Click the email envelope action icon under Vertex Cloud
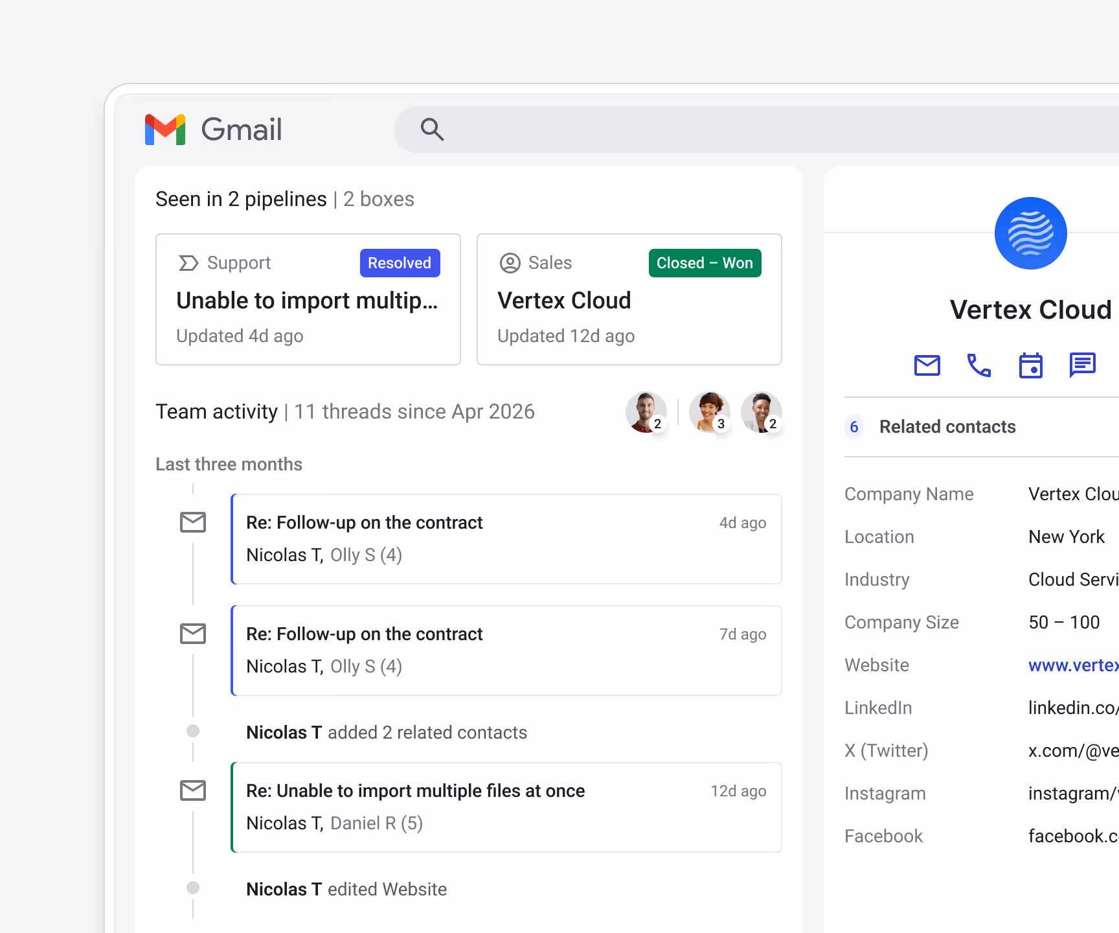The image size is (1119, 933). coord(927,365)
